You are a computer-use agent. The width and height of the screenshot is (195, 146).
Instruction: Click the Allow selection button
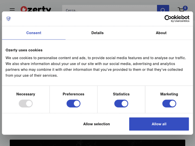(96, 124)
